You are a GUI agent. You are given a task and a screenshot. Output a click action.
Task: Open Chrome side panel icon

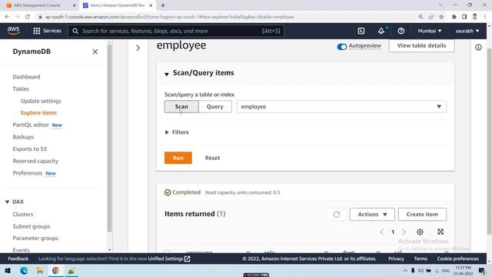click(x=464, y=17)
